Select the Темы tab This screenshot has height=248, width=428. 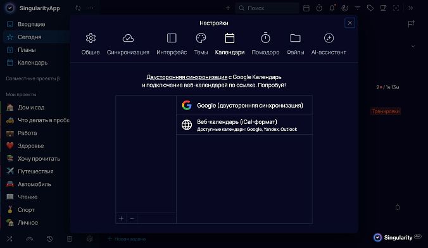point(201,44)
